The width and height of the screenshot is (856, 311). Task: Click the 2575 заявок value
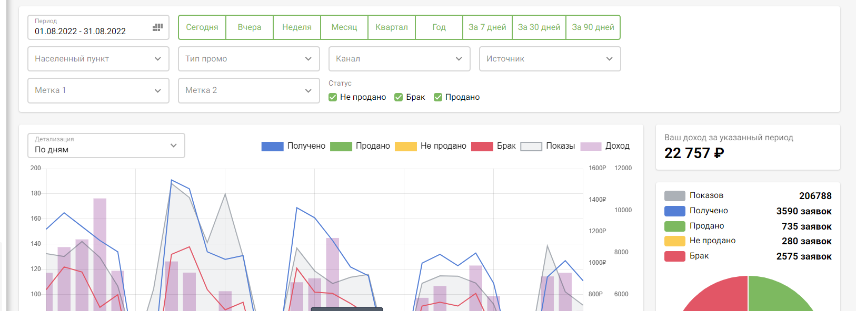pos(804,256)
